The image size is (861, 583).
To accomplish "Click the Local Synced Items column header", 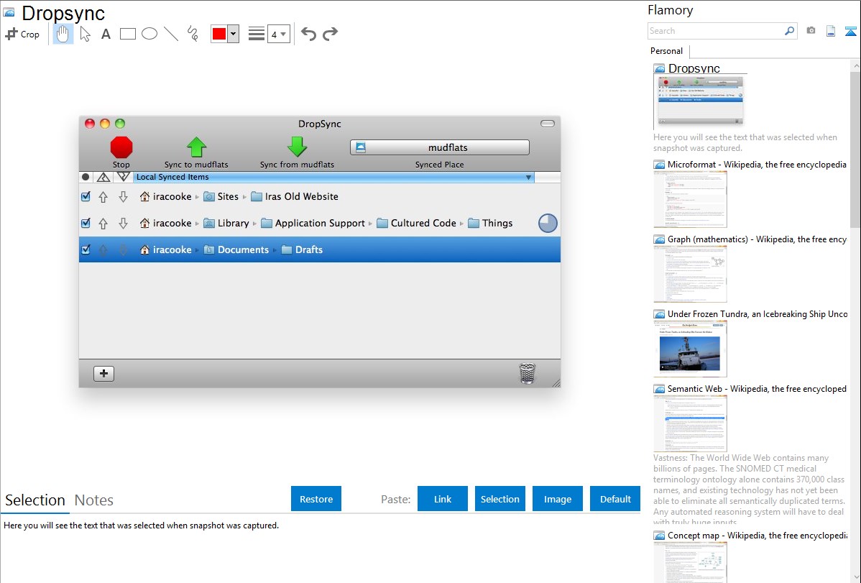I will (x=333, y=177).
